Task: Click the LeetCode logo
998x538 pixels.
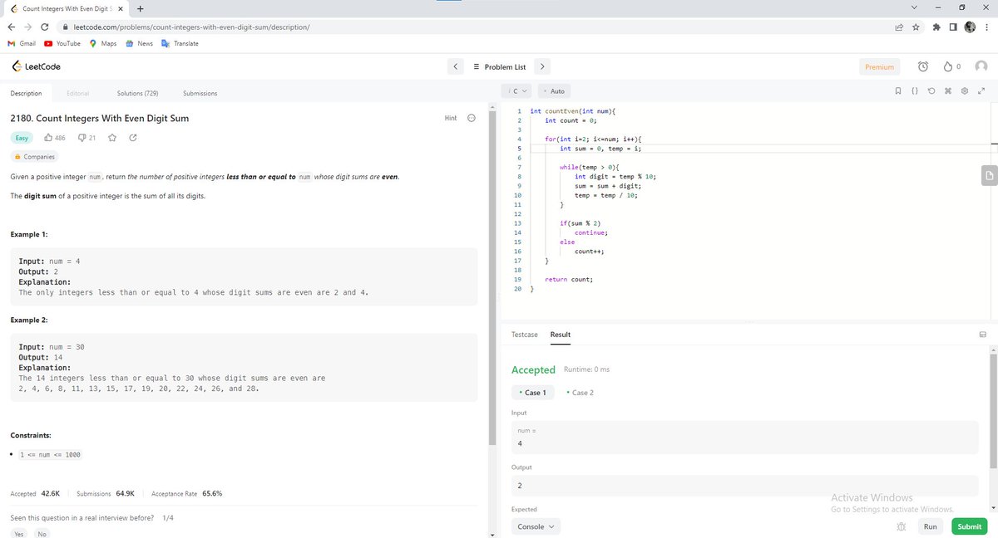Action: click(x=35, y=66)
